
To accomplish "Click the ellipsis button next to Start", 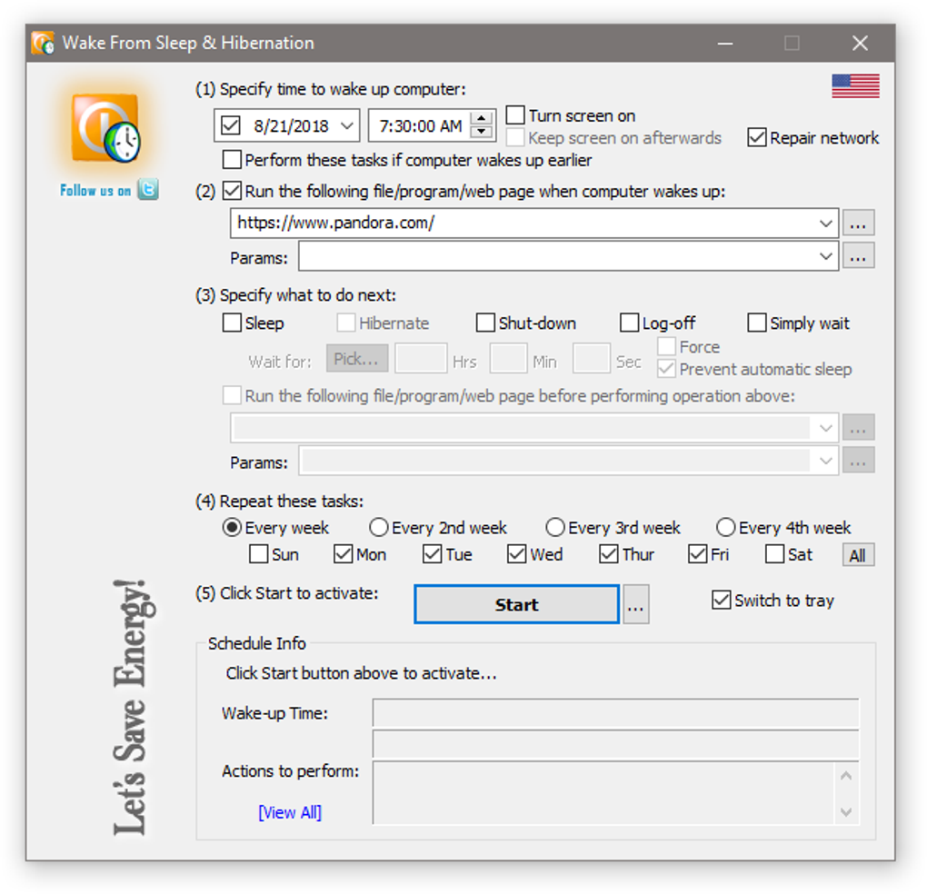I will click(635, 604).
